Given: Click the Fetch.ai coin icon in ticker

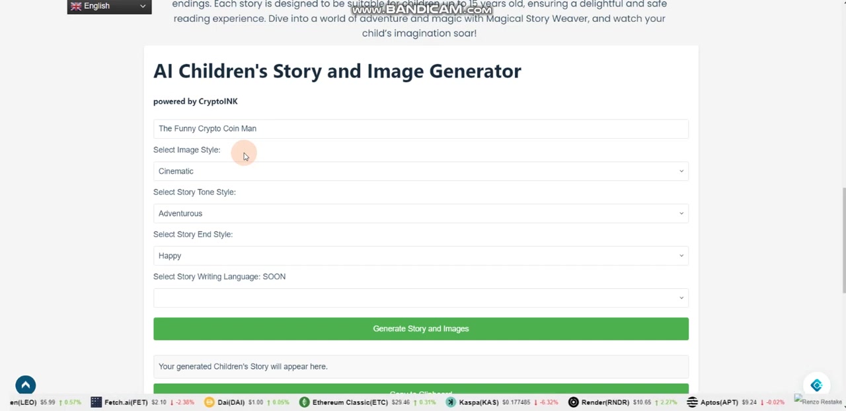Looking at the screenshot, I should 96,402.
